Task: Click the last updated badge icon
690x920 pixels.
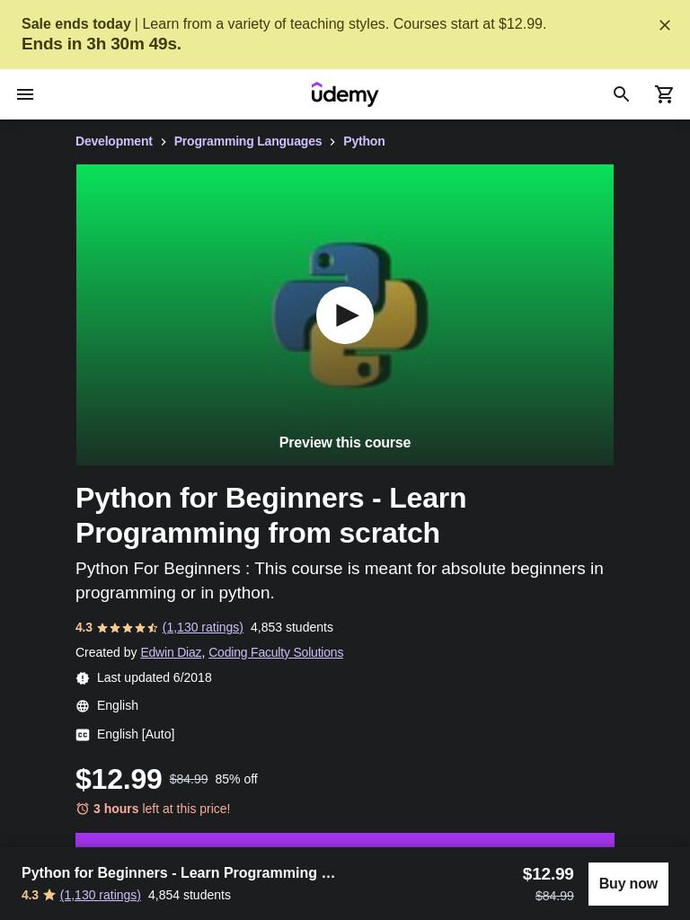Action: (x=83, y=678)
